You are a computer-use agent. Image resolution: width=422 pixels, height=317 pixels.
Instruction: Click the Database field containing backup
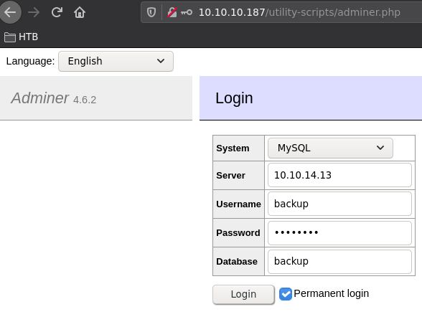point(339,262)
